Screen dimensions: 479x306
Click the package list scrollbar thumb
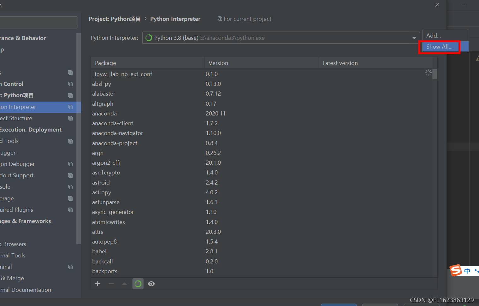pos(435,74)
